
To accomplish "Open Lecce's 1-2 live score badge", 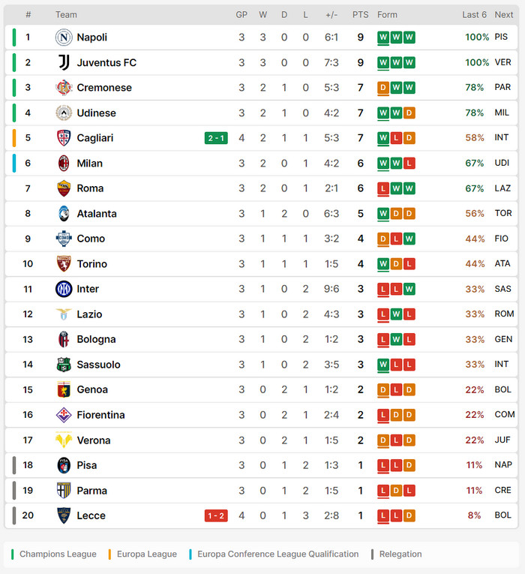I will 216,515.
